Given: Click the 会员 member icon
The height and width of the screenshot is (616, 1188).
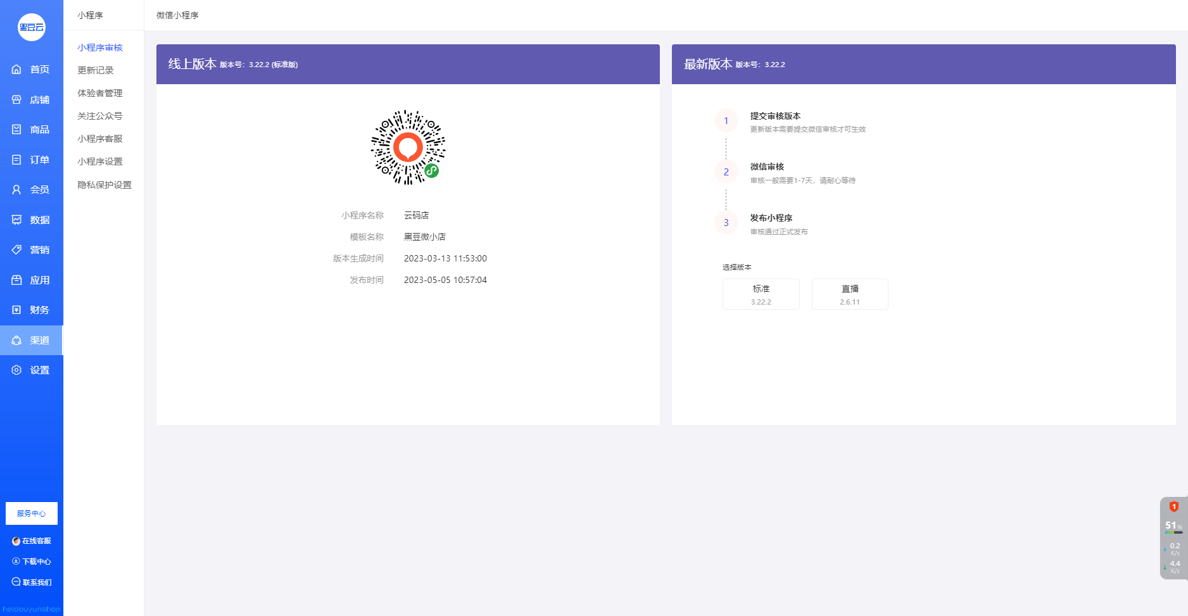Looking at the screenshot, I should pos(16,190).
